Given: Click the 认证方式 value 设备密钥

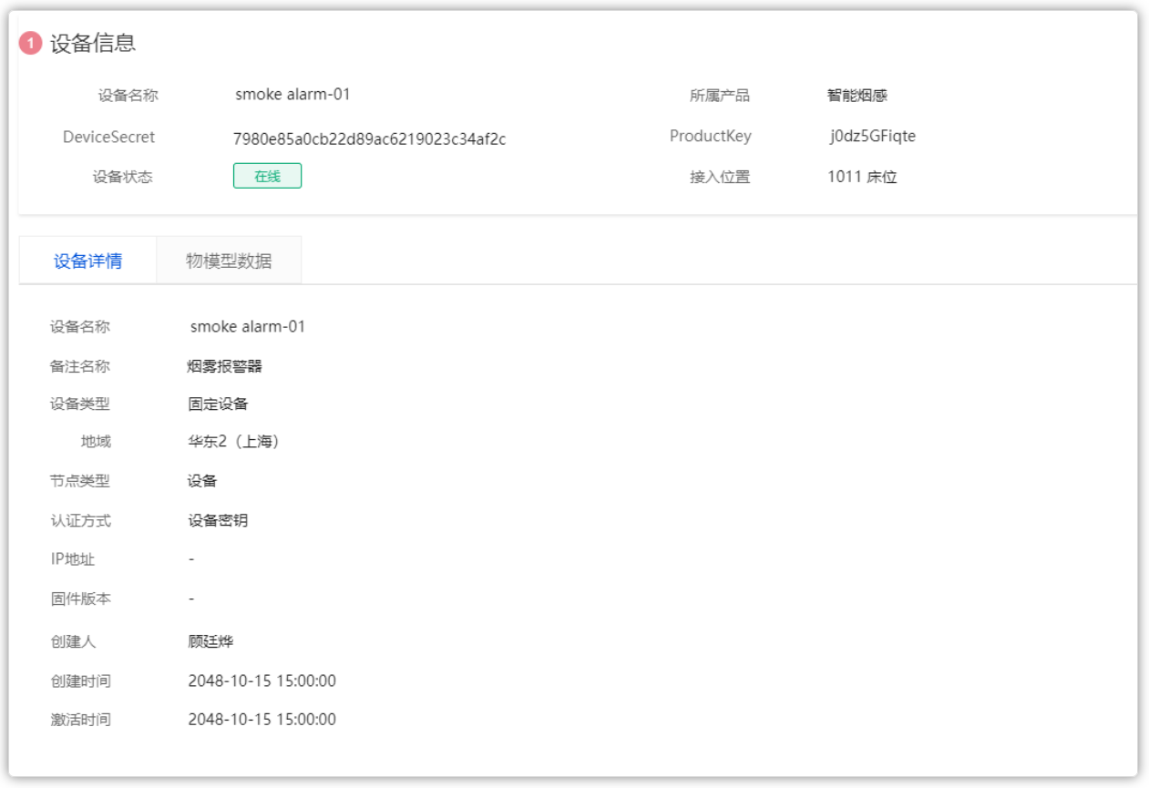Looking at the screenshot, I should (218, 521).
